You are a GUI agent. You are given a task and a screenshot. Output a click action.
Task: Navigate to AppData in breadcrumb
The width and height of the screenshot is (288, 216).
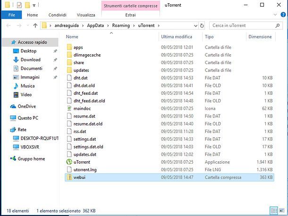point(95,25)
